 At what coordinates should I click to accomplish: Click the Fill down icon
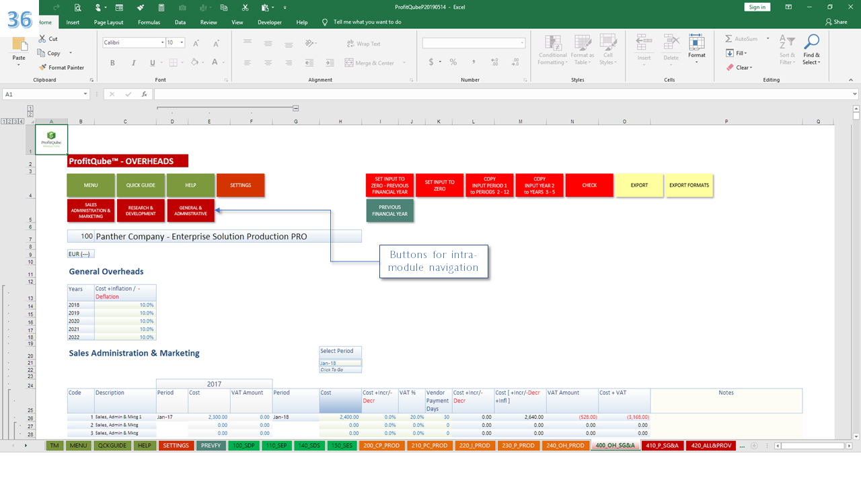point(730,53)
